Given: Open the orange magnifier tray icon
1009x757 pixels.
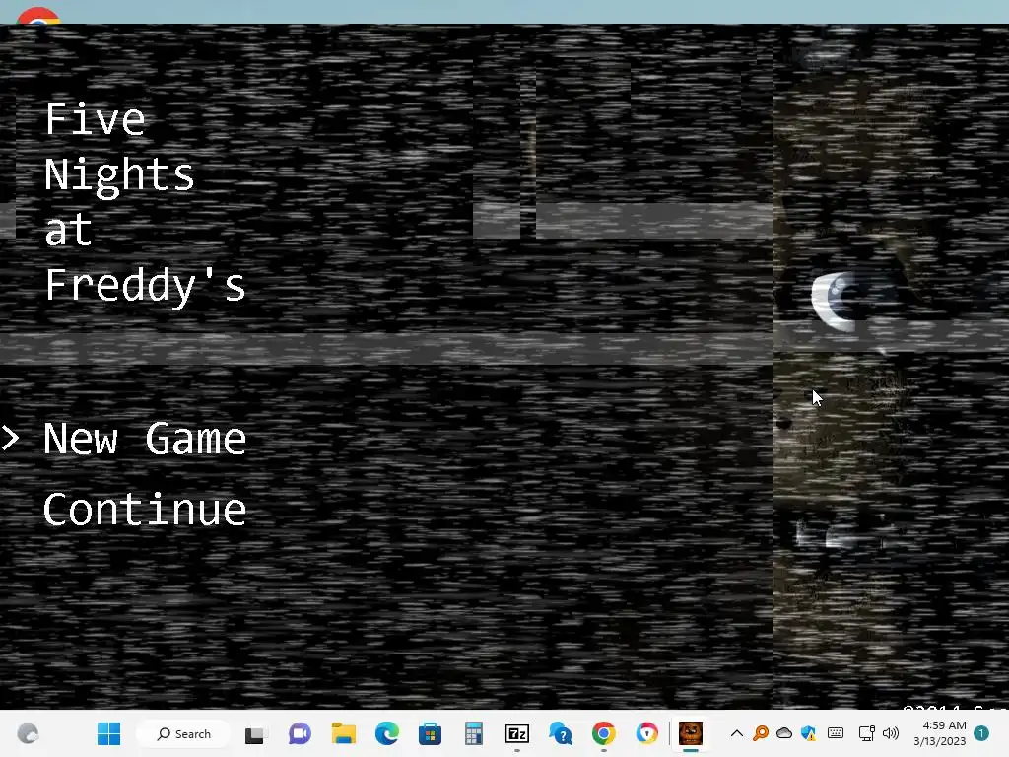Looking at the screenshot, I should 761,733.
